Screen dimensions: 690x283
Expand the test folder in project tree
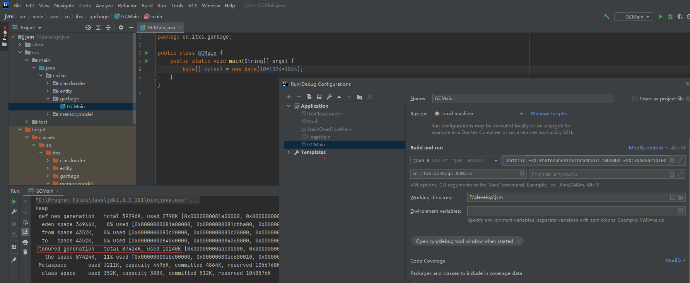point(27,122)
